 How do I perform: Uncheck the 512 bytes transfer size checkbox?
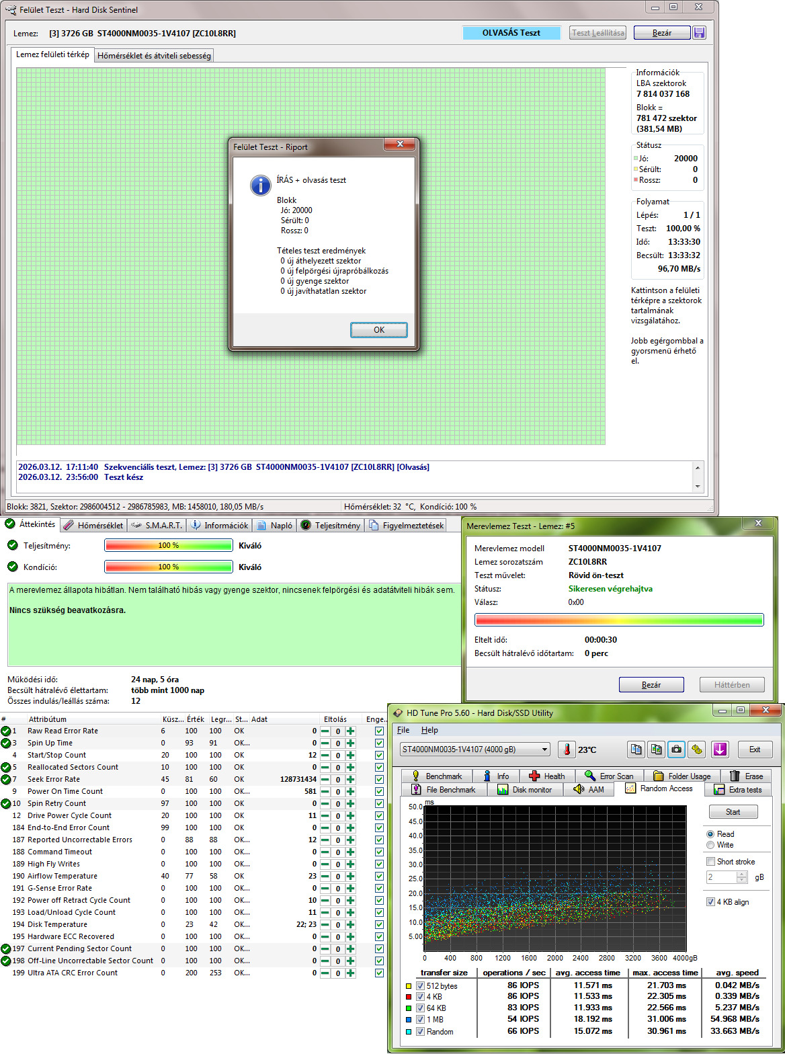(x=420, y=986)
